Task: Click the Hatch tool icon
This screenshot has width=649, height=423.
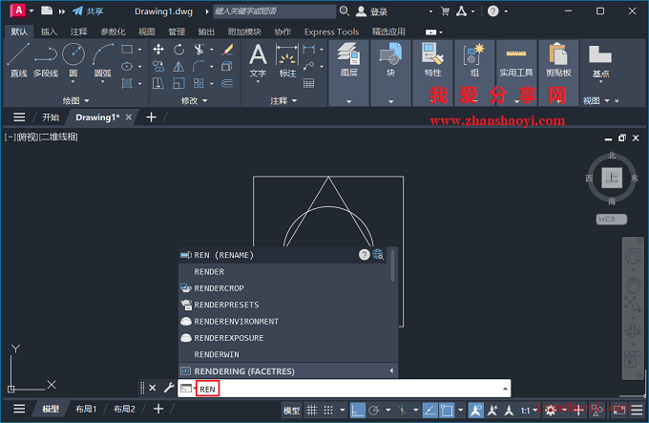Action: [127, 83]
